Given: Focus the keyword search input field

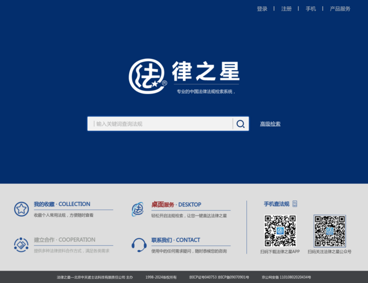Looking at the screenshot, I should [x=160, y=124].
